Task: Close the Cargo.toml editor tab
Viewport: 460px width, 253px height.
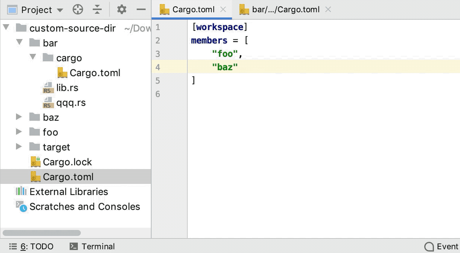Action: pos(223,10)
